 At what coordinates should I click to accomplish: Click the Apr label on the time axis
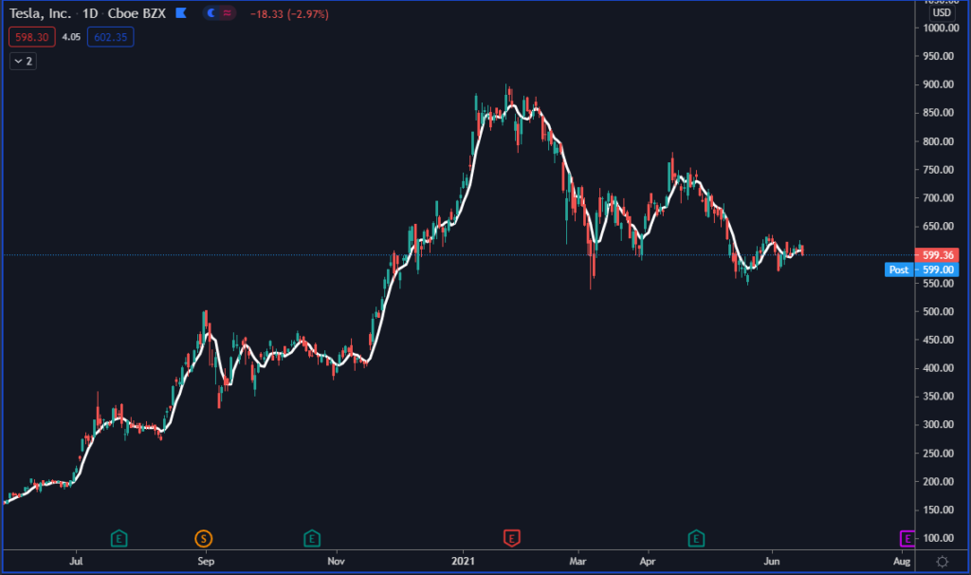pyautogui.click(x=647, y=562)
